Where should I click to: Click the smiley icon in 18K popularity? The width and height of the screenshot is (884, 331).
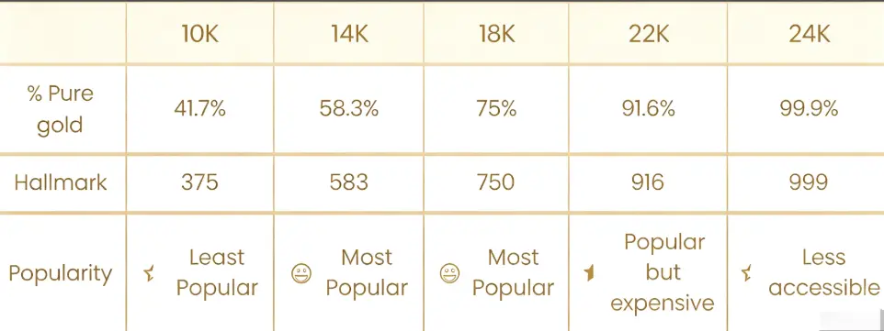[449, 274]
